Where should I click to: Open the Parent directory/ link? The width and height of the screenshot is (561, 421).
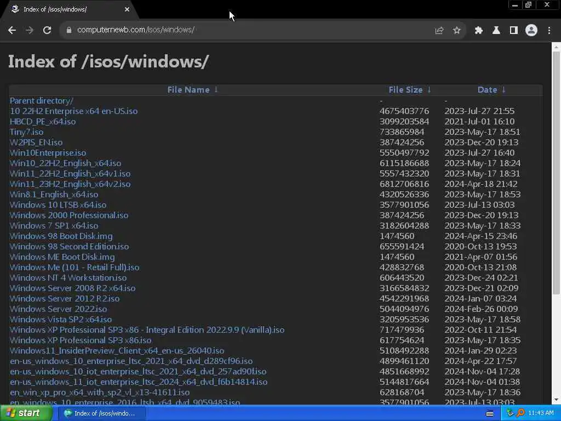coord(42,101)
